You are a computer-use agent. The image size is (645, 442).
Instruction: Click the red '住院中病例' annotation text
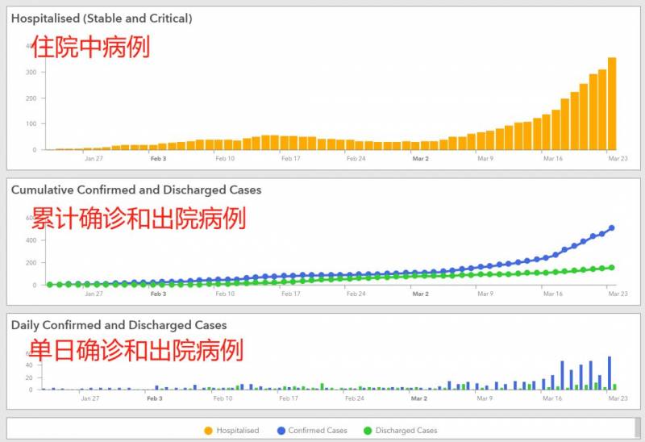90,48
